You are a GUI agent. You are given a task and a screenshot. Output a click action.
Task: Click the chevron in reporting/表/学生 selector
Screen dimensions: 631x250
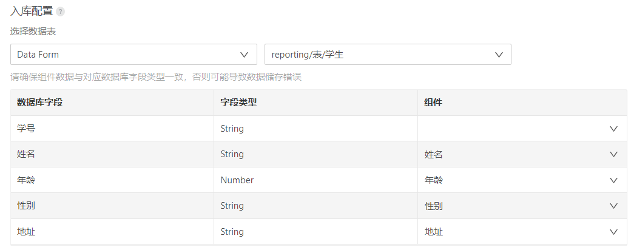[x=499, y=55]
